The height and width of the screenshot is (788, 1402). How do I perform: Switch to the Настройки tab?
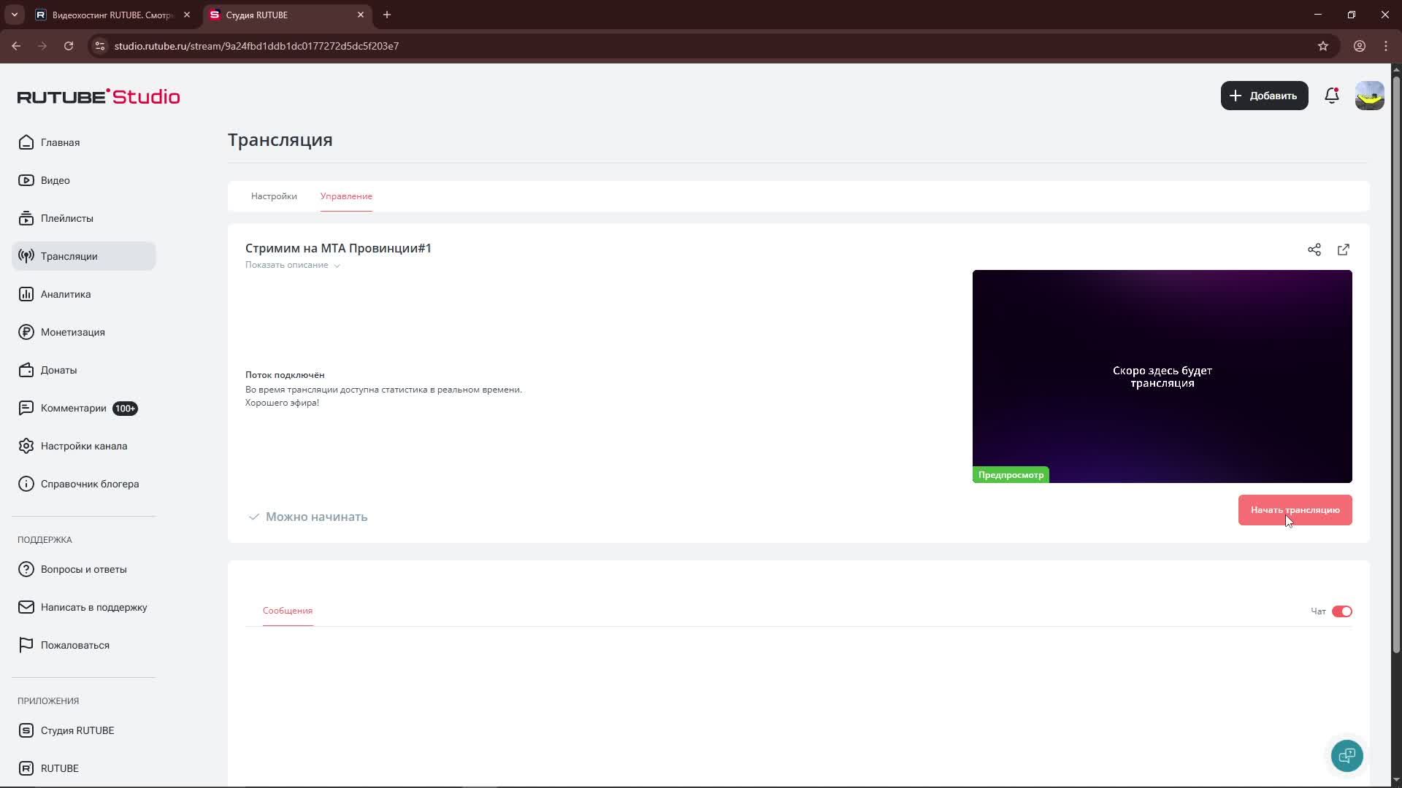274,196
